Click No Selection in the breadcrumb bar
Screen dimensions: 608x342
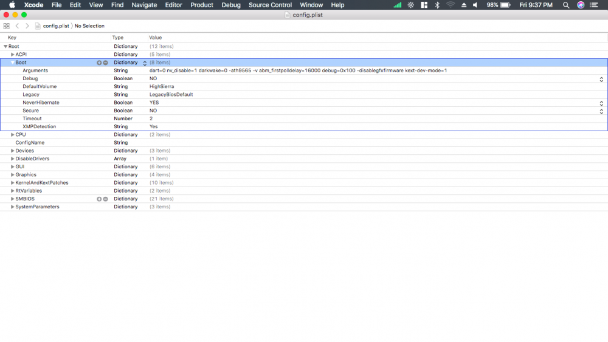point(89,26)
